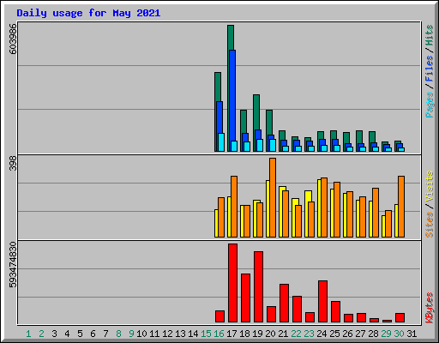This screenshot has height=343, width=439.
Task: Click the 603986 y-axis maximum label
Action: pyautogui.click(x=13, y=39)
